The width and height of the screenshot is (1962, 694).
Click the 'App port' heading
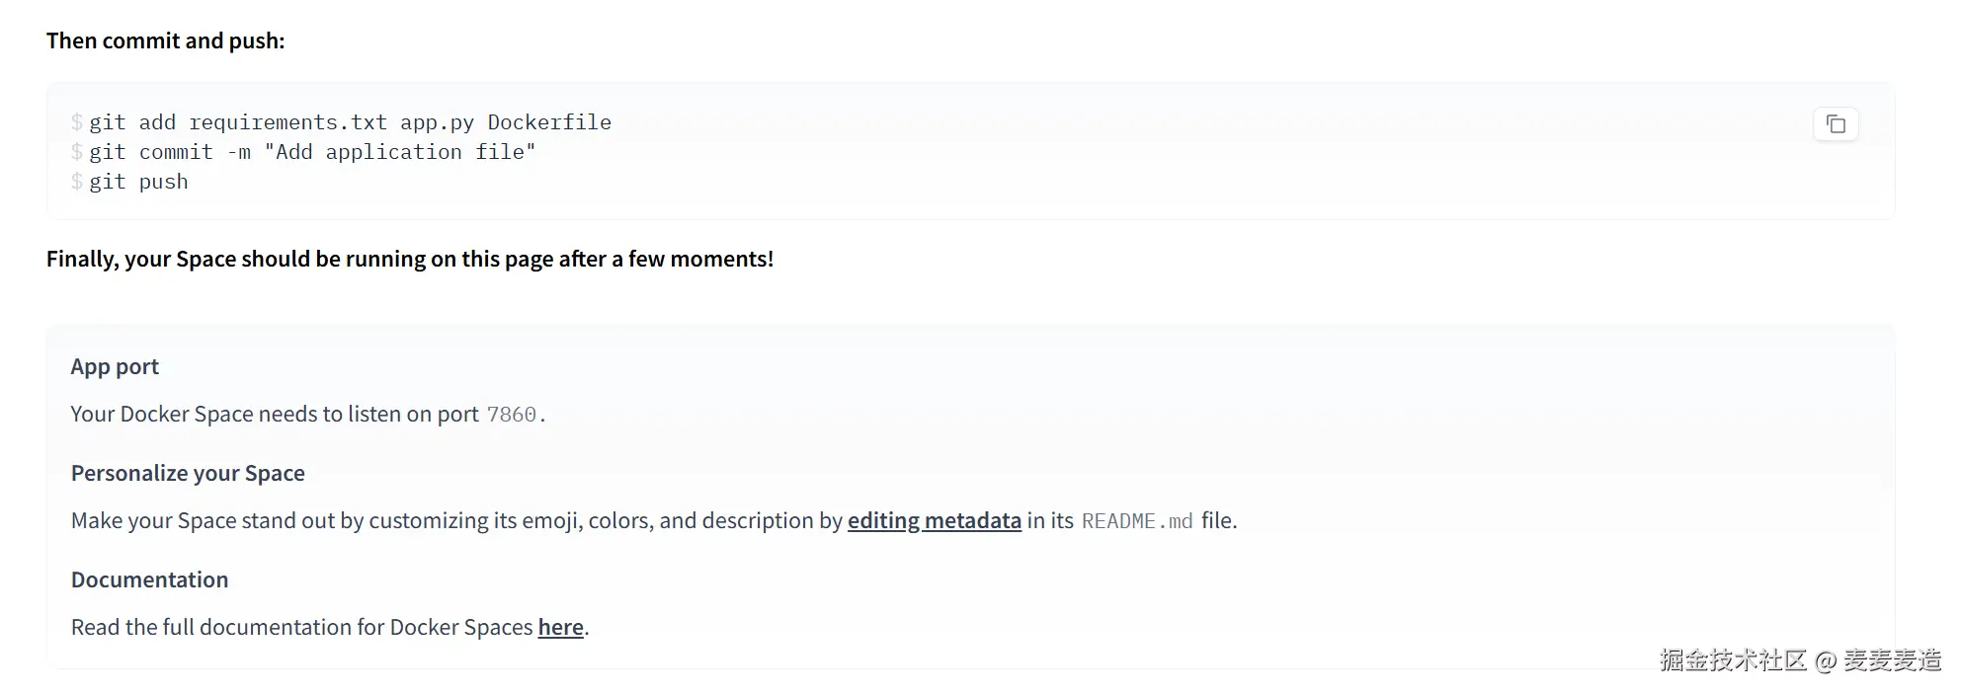(x=115, y=366)
